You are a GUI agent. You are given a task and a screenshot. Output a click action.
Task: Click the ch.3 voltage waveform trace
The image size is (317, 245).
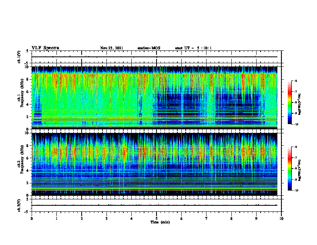[154, 205]
